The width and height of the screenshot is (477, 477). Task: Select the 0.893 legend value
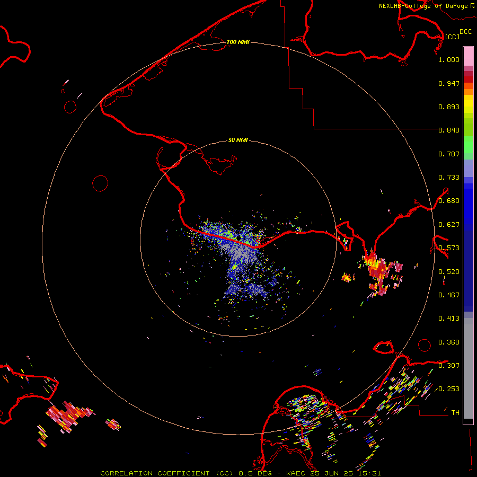click(449, 107)
